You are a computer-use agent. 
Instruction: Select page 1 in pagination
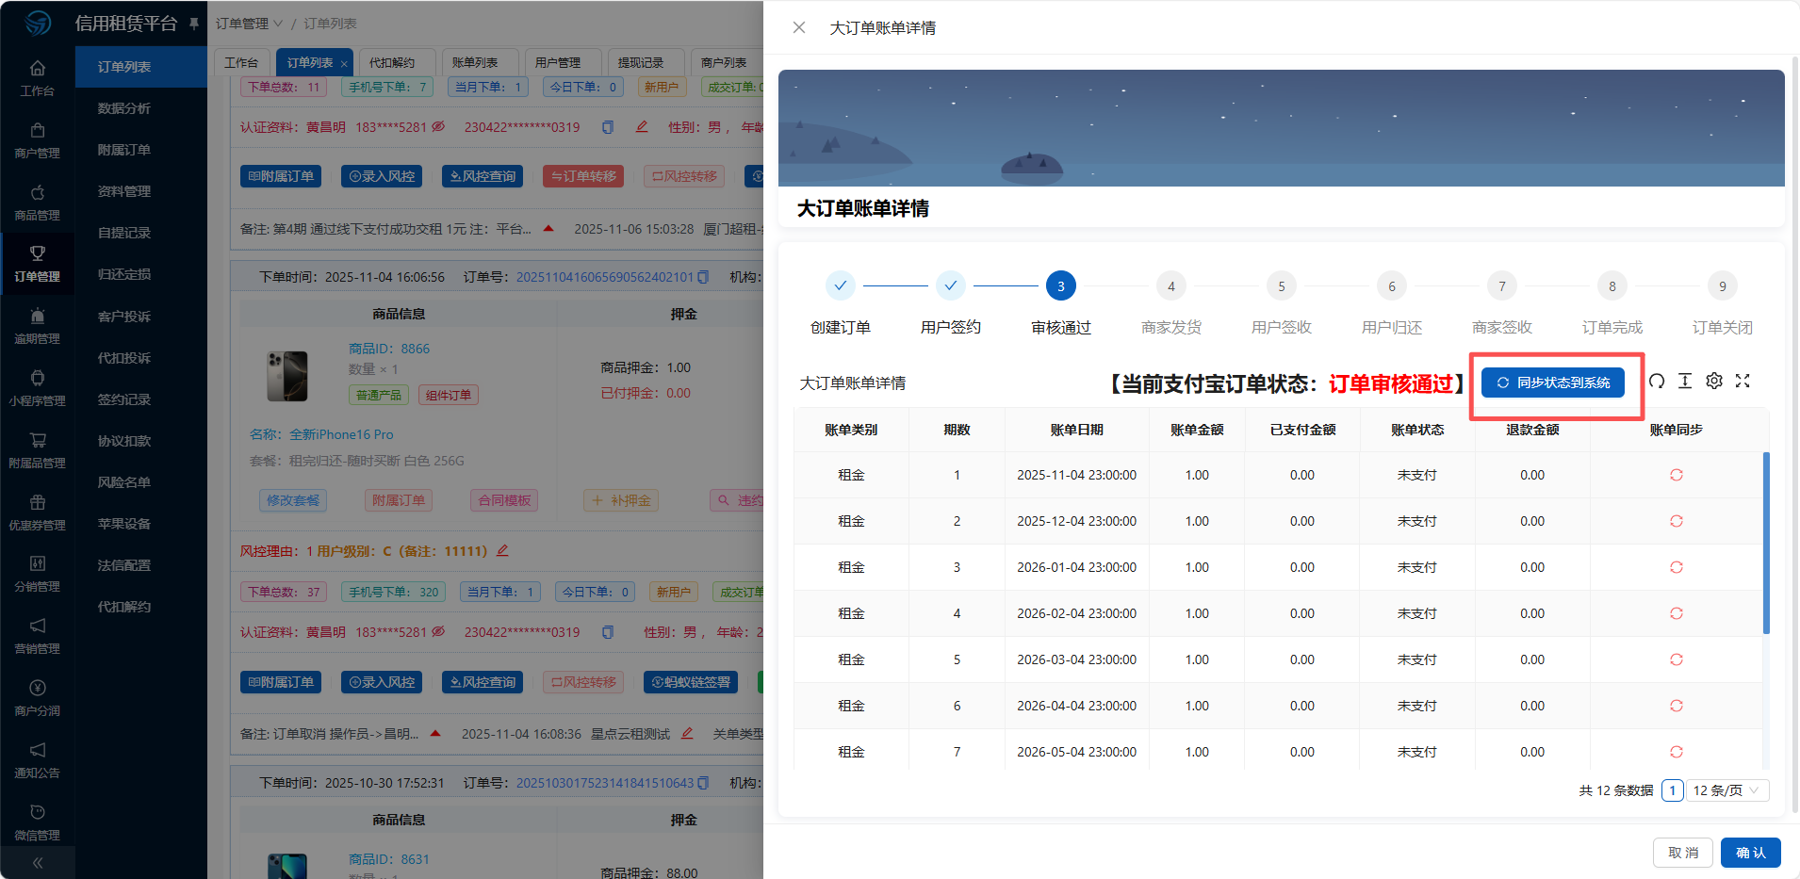point(1672,790)
